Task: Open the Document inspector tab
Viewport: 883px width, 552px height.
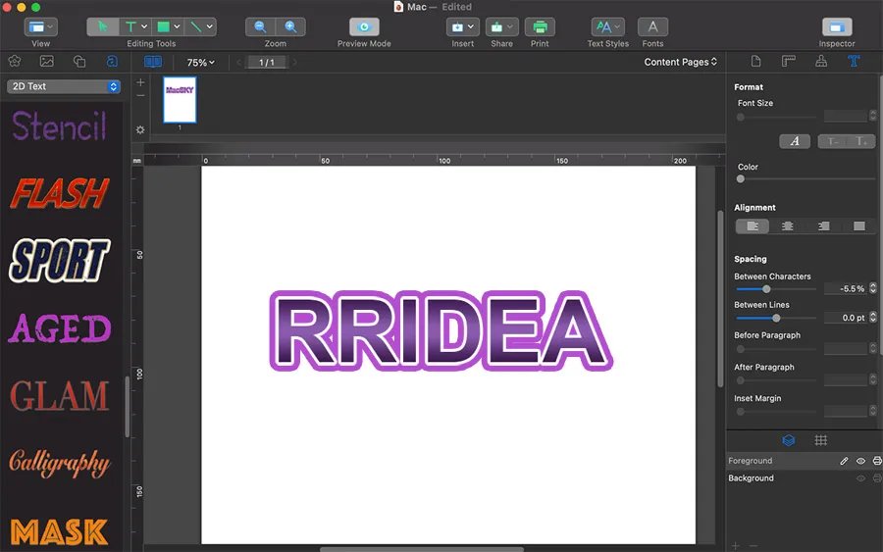Action: point(755,62)
